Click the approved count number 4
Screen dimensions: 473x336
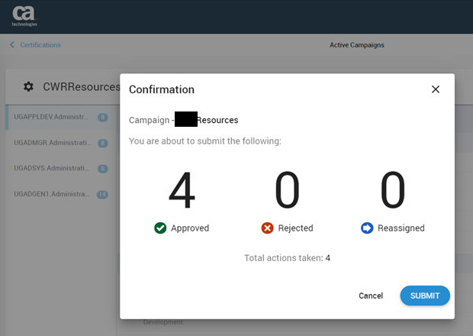(x=182, y=191)
